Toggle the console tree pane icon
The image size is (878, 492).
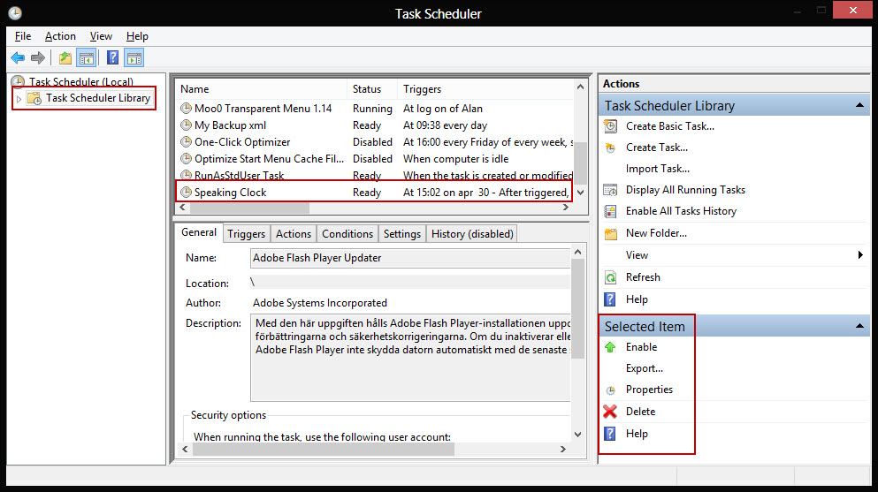(87, 57)
